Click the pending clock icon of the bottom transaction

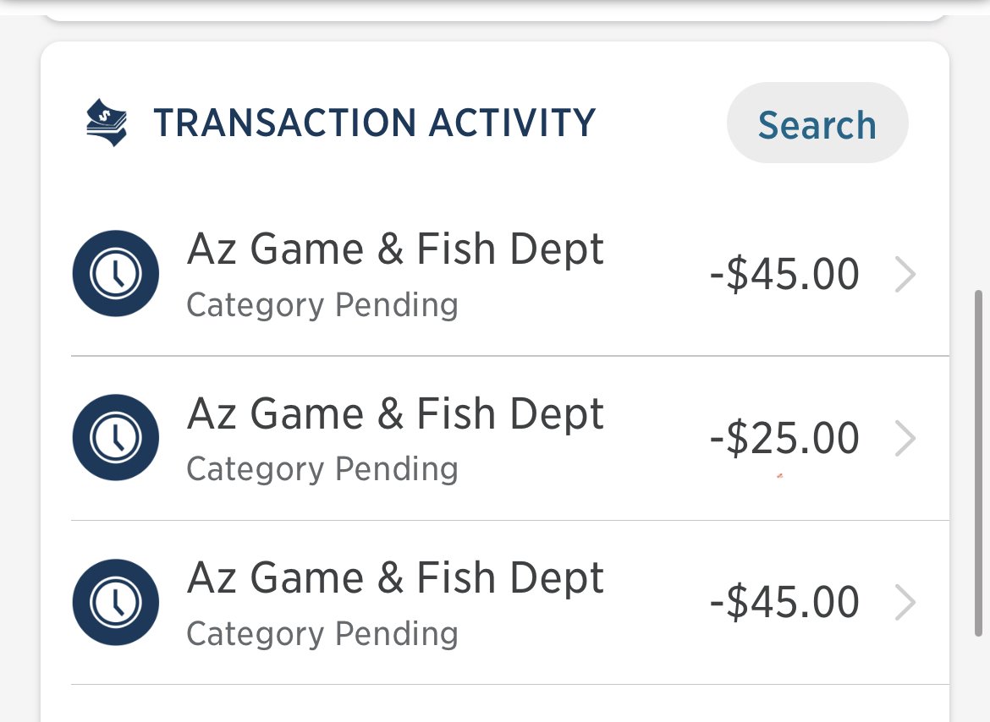click(x=116, y=602)
